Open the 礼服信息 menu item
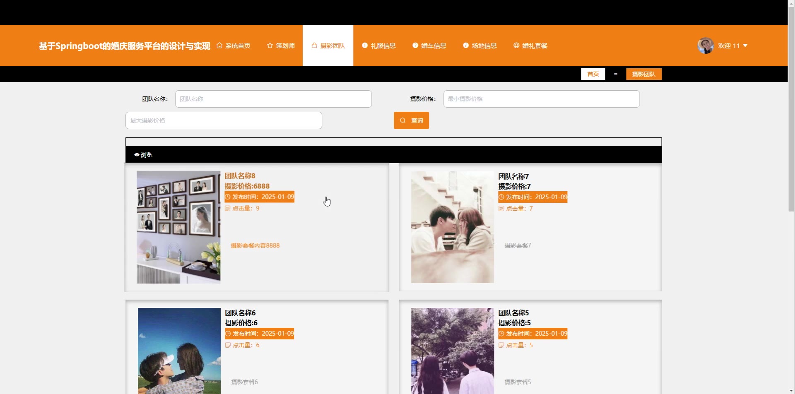The image size is (795, 394). point(378,46)
